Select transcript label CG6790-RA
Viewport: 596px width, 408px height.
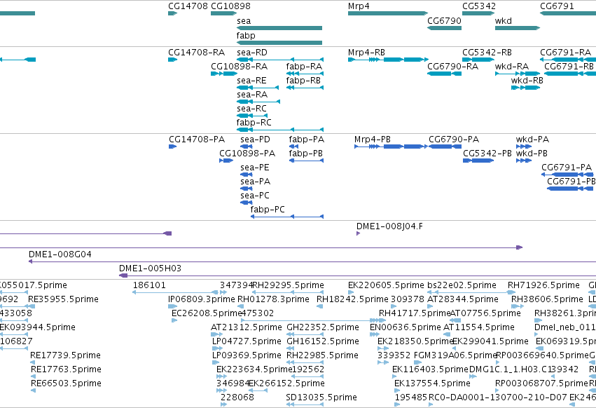(x=452, y=67)
